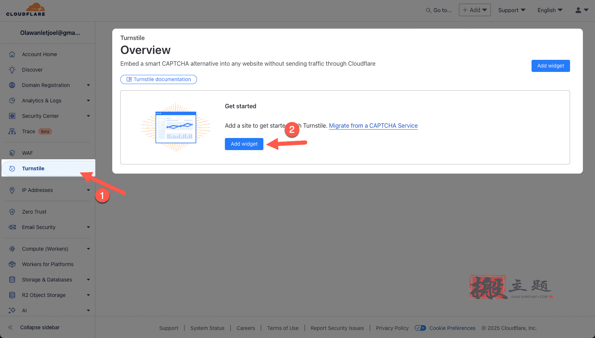Click the Account Home house icon

[x=12, y=54]
